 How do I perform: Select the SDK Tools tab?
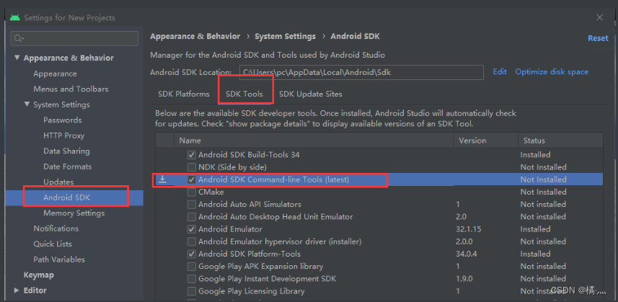[x=244, y=94]
